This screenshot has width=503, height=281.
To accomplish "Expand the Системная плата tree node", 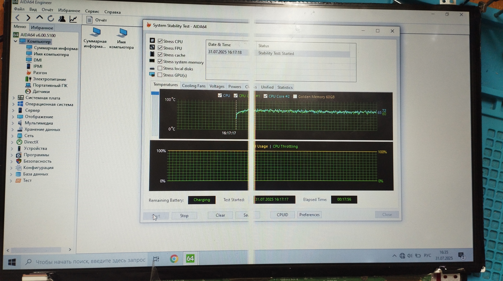I will click(14, 98).
